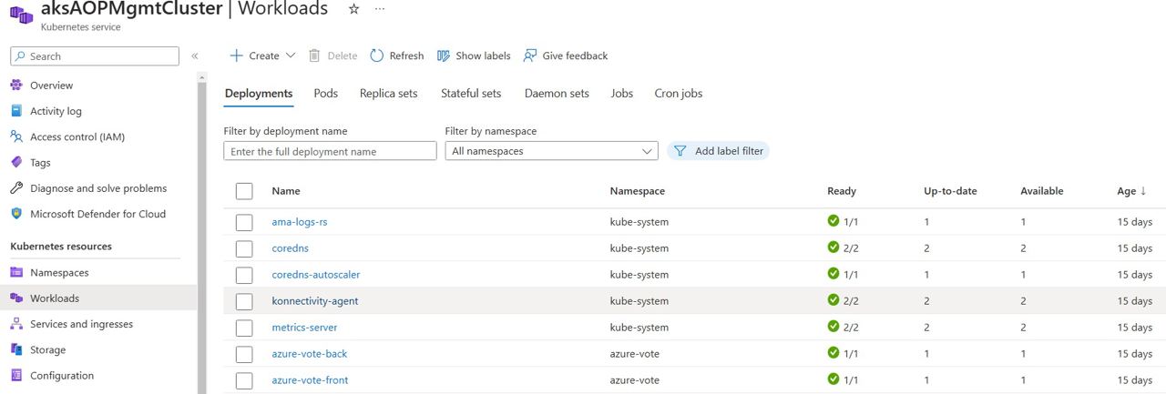
Task: Click the Access control (IAM) icon
Action: pos(15,136)
